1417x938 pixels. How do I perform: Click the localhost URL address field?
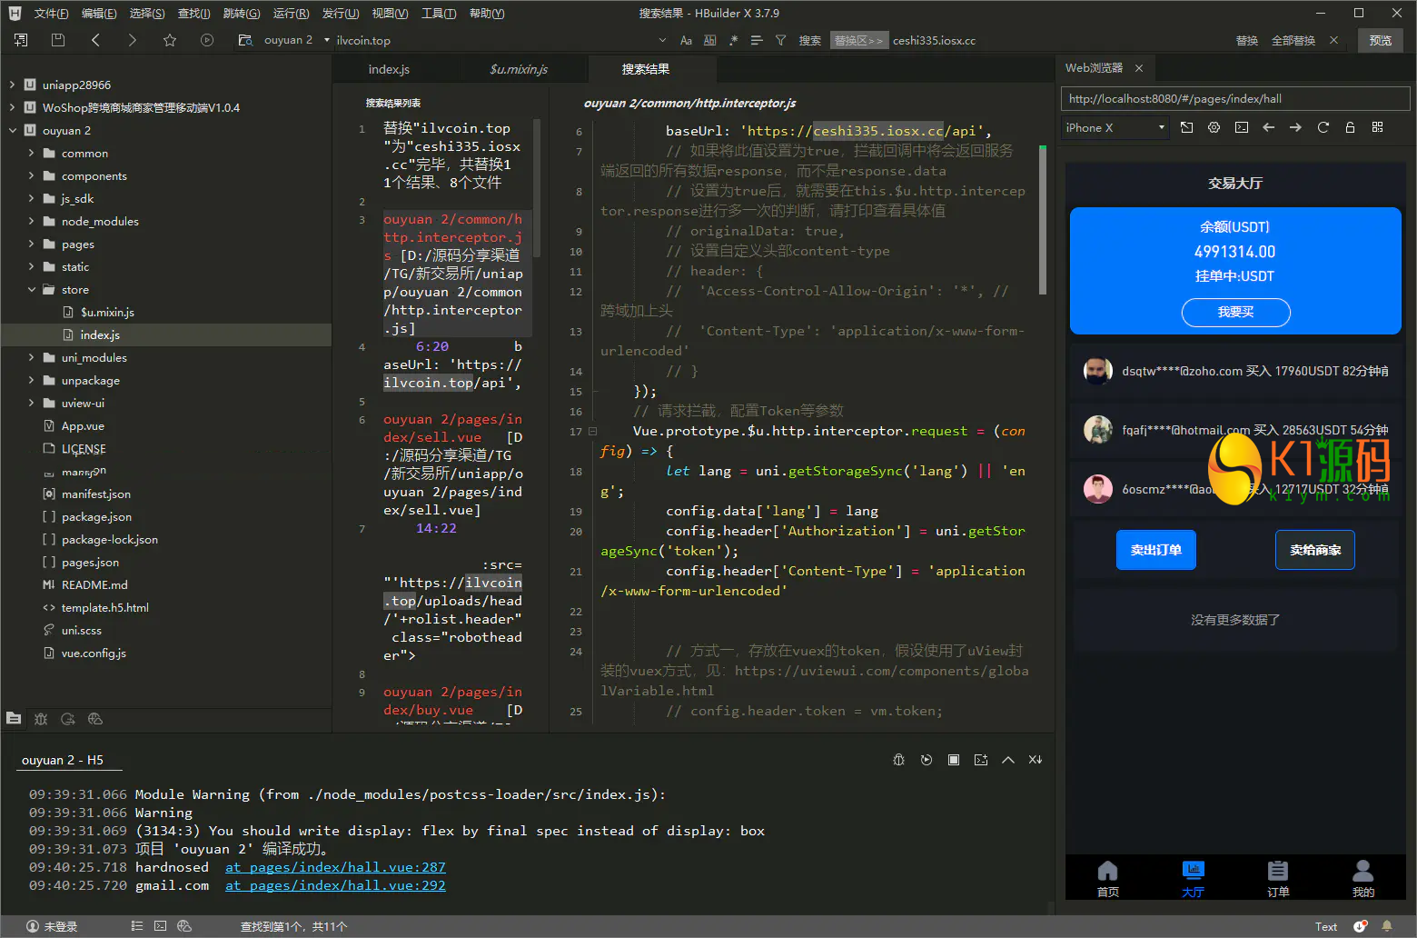1234,99
